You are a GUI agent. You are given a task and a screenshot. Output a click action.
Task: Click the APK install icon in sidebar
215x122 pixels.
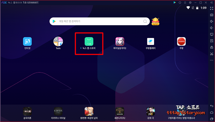click(212, 41)
